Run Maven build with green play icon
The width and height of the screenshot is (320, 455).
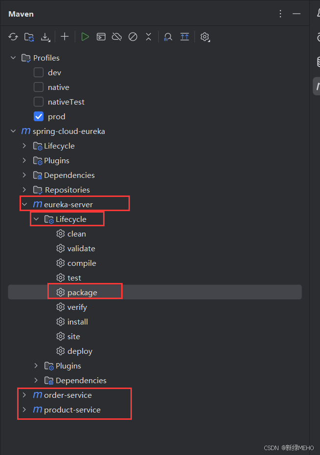(x=85, y=37)
